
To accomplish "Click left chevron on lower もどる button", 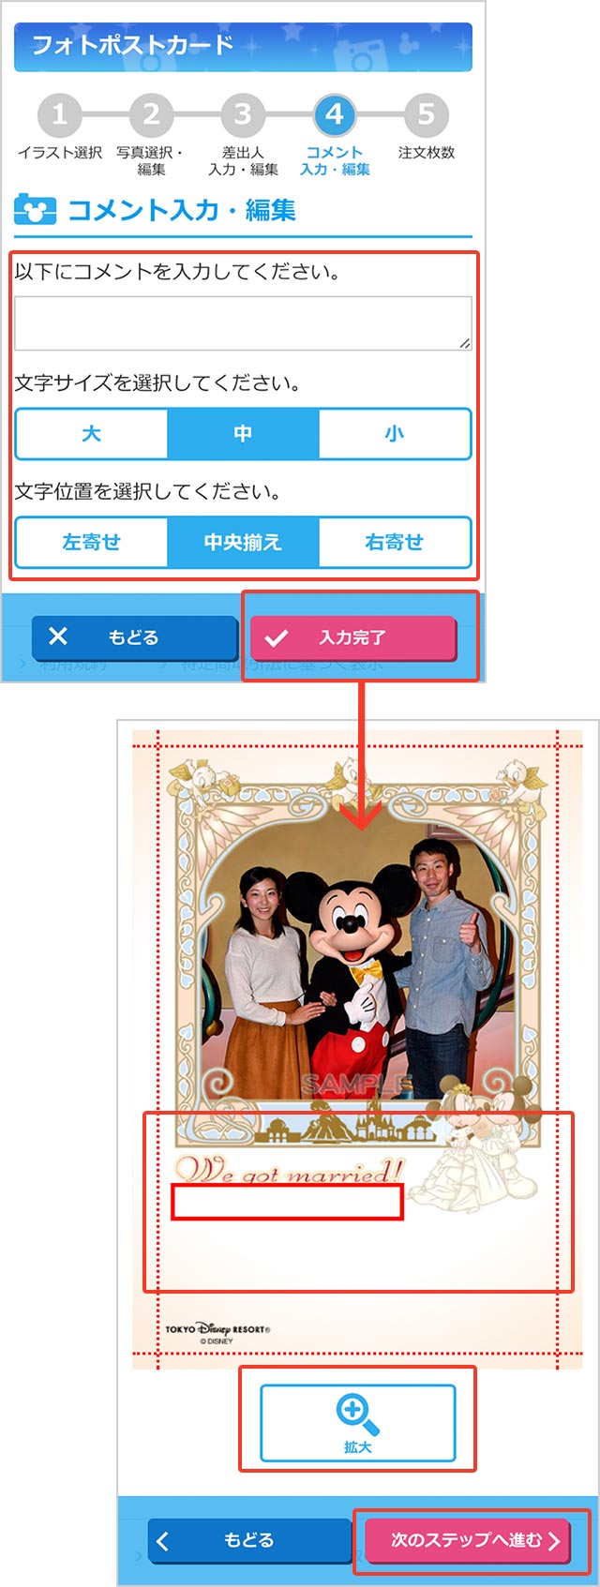I will click(162, 1540).
